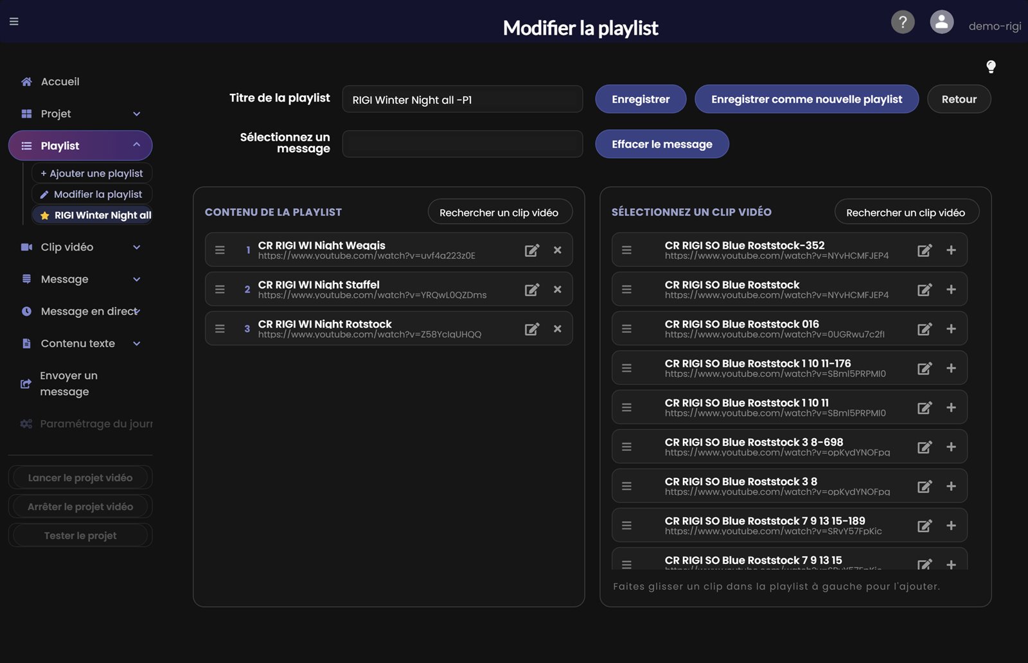
Task: Add CR RIGI SO Blue Roststock-352 to playlist
Action: tap(952, 250)
